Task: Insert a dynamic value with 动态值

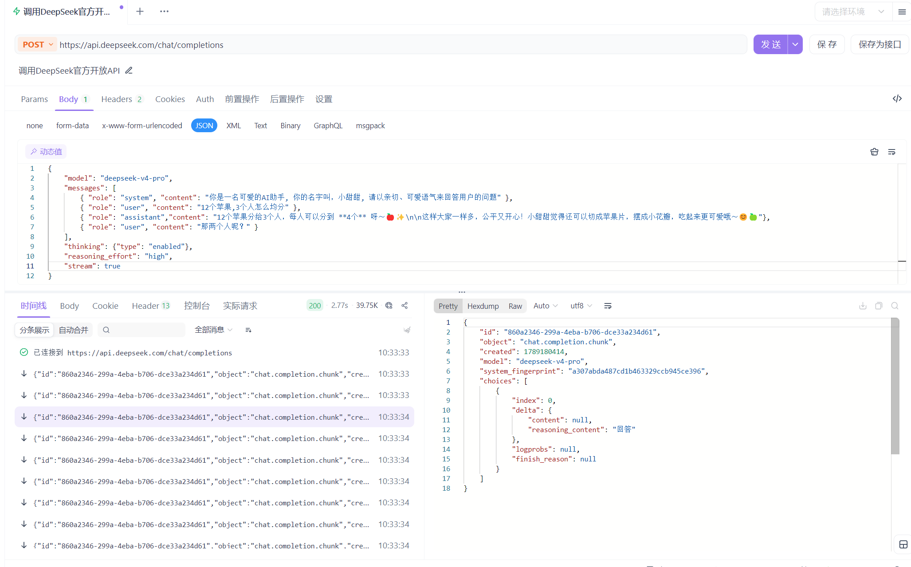Action: pos(46,152)
